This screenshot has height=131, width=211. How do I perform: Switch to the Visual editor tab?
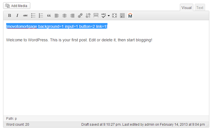click(187, 8)
